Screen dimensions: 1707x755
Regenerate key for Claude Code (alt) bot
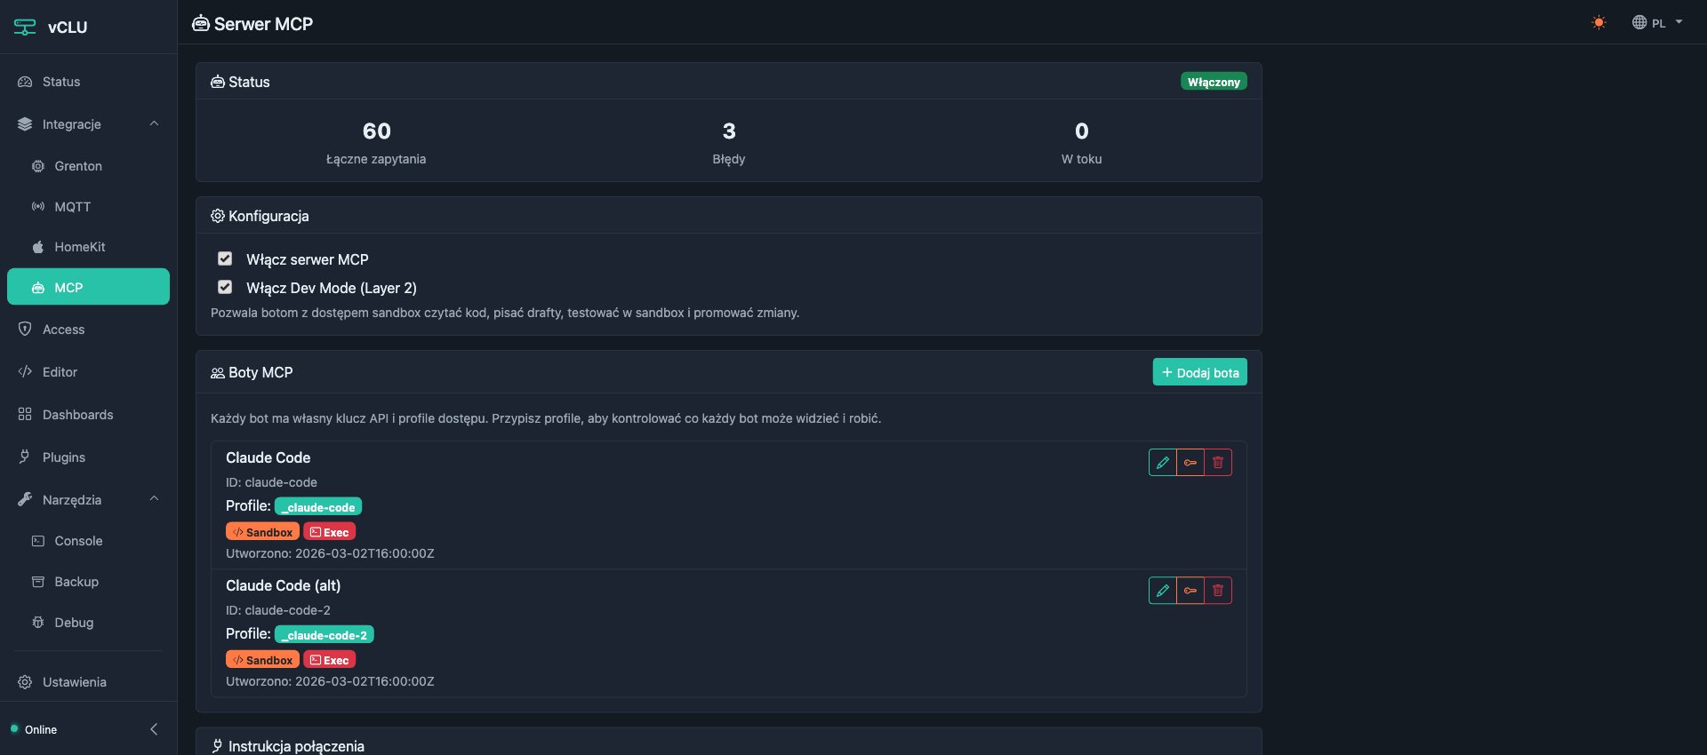(x=1190, y=591)
